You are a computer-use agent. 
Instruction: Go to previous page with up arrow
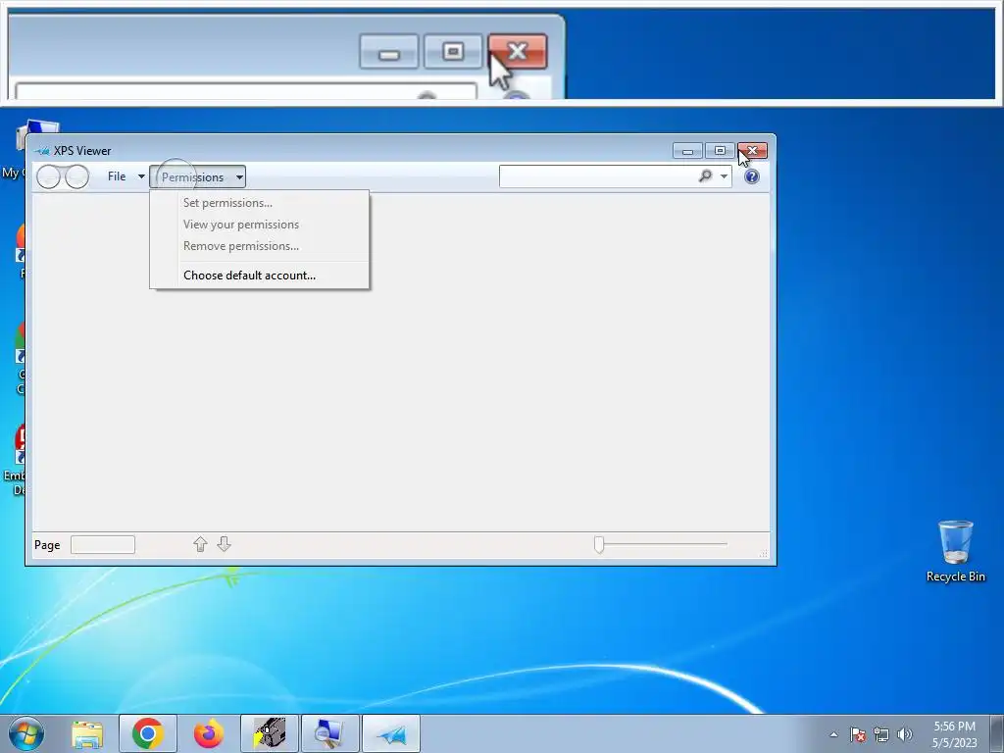pyautogui.click(x=200, y=544)
